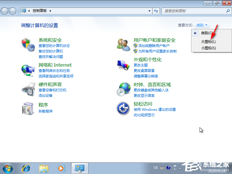Click the Start orb
The height and width of the screenshot is (174, 232).
pos(8,168)
